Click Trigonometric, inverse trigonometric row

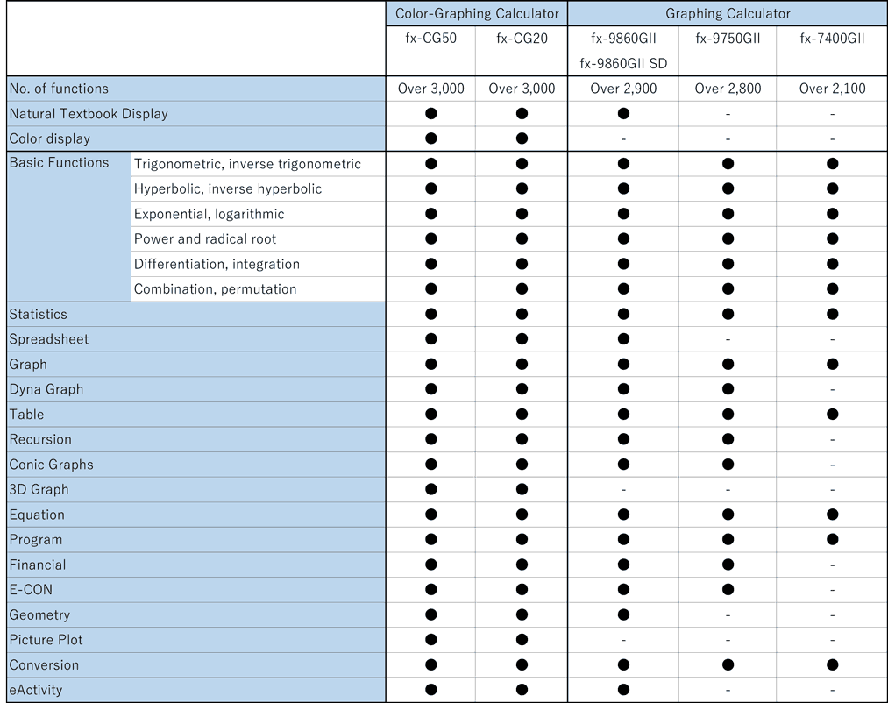[247, 164]
